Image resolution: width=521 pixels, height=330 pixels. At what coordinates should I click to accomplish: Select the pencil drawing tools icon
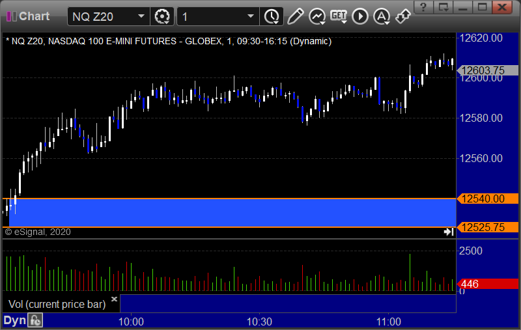[295, 16]
